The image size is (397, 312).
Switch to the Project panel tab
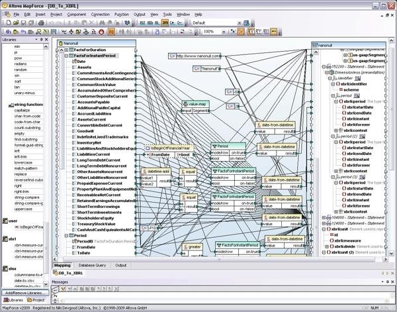tap(36, 300)
